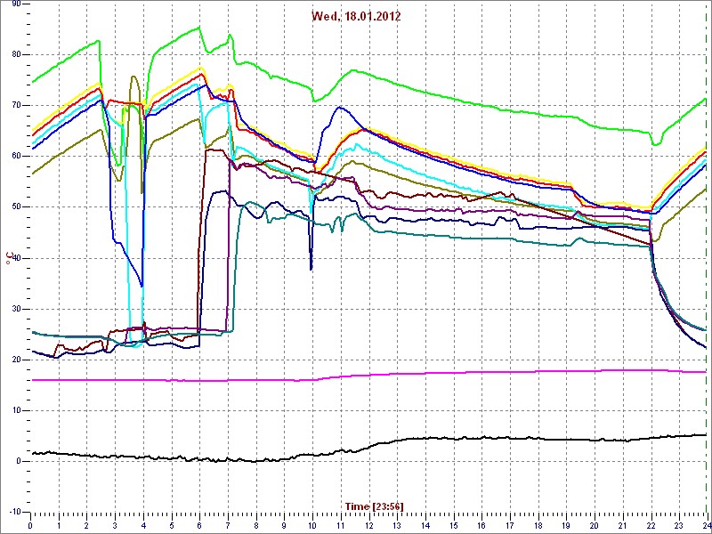Click hour 15 label on time axis
712x534 pixels.
pos(454,525)
